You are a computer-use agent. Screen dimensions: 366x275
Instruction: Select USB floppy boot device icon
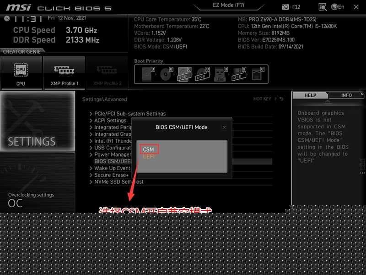pyautogui.click(x=239, y=74)
